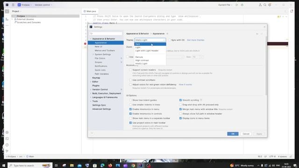The height and width of the screenshot is (168, 299).
Task: Uncheck Enable mnemonics in menu
Action: coord(130,109)
